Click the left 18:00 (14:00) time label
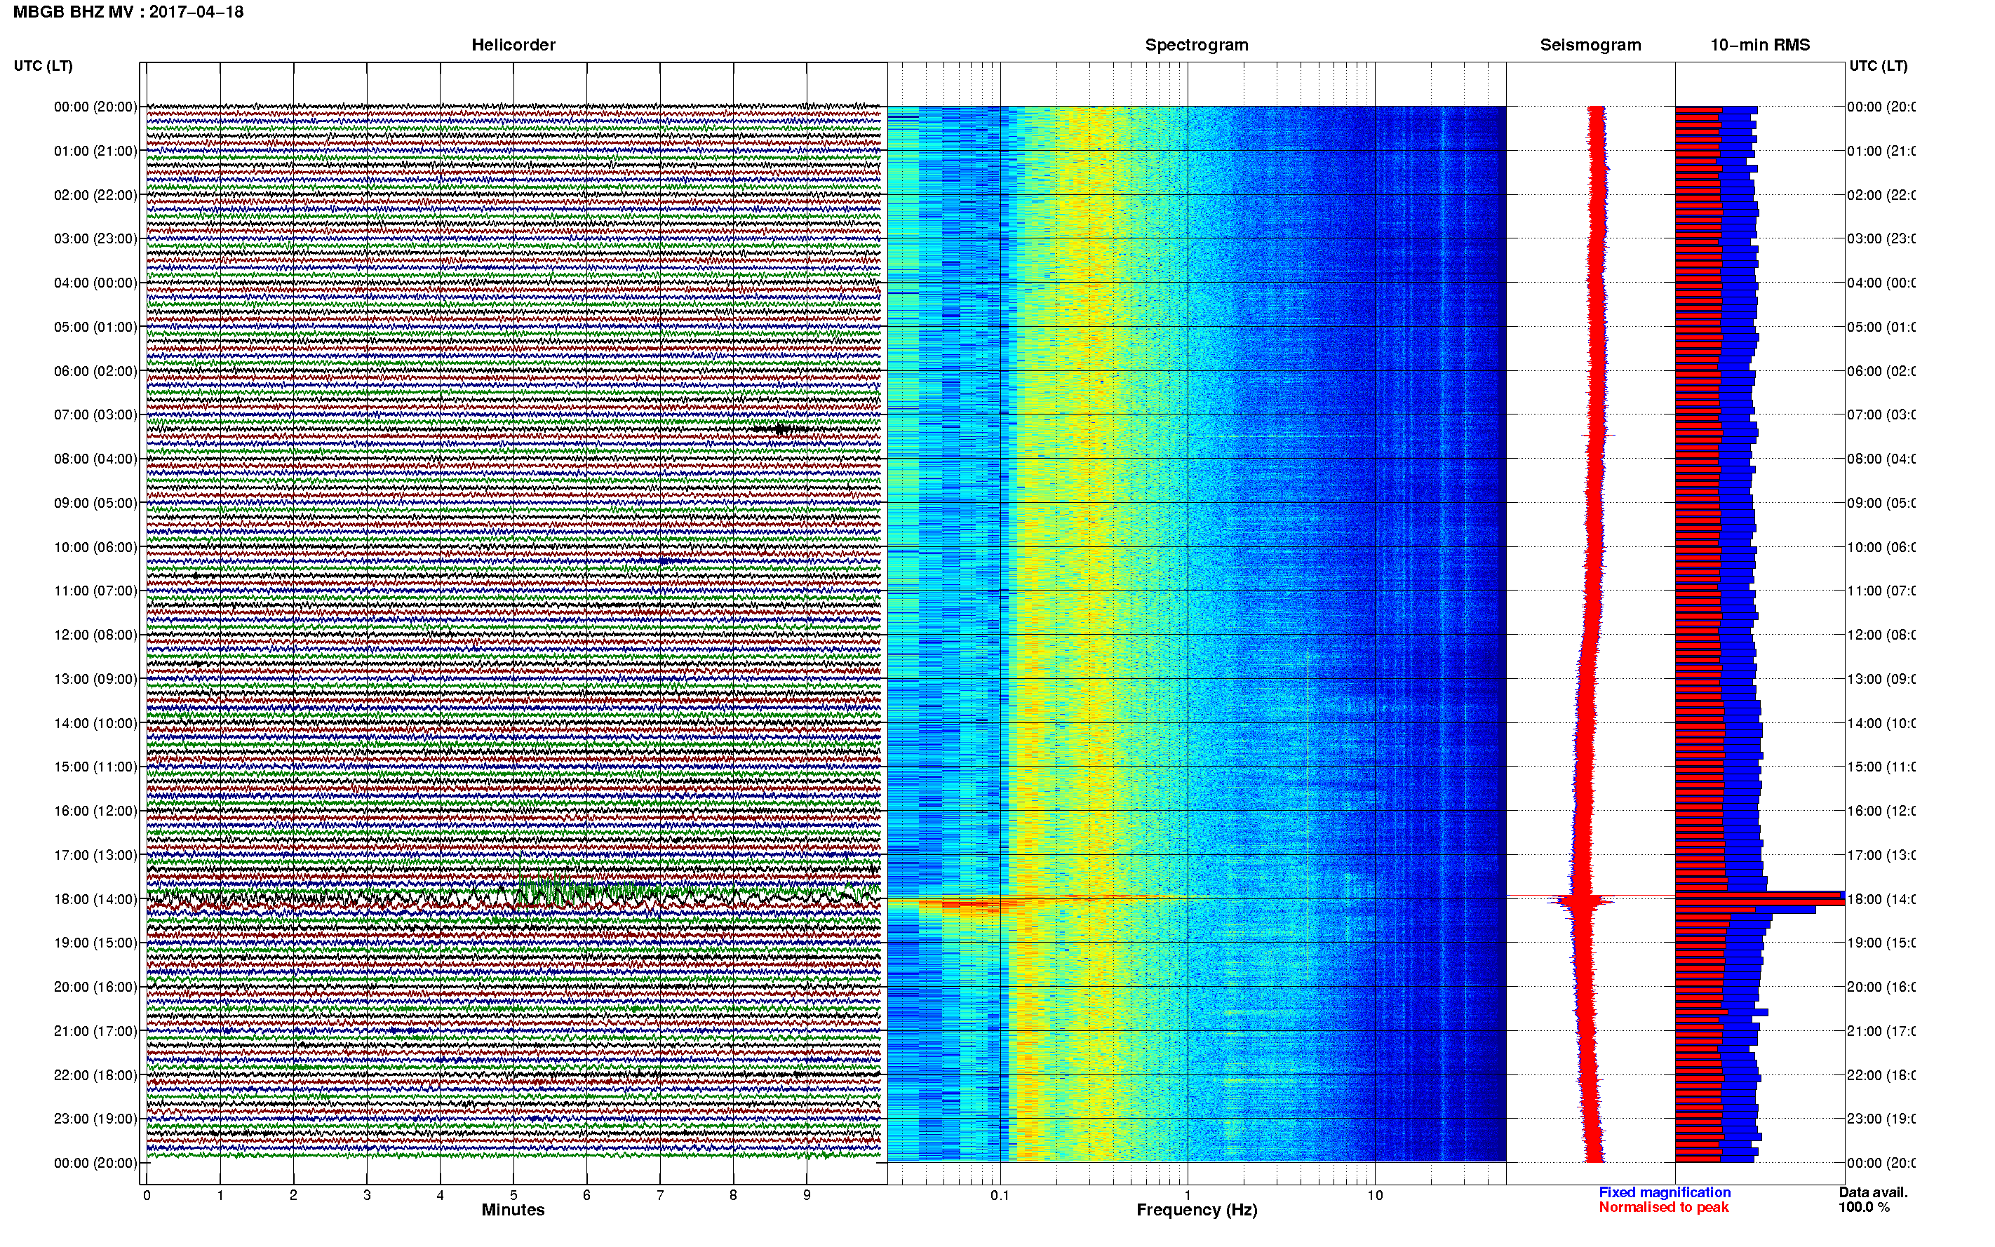The height and width of the screenshot is (1247, 1995). pos(95,899)
